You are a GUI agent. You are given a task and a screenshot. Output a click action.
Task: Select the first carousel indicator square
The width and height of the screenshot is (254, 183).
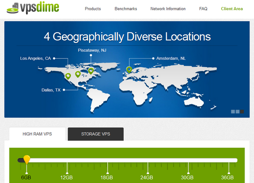[233, 112]
